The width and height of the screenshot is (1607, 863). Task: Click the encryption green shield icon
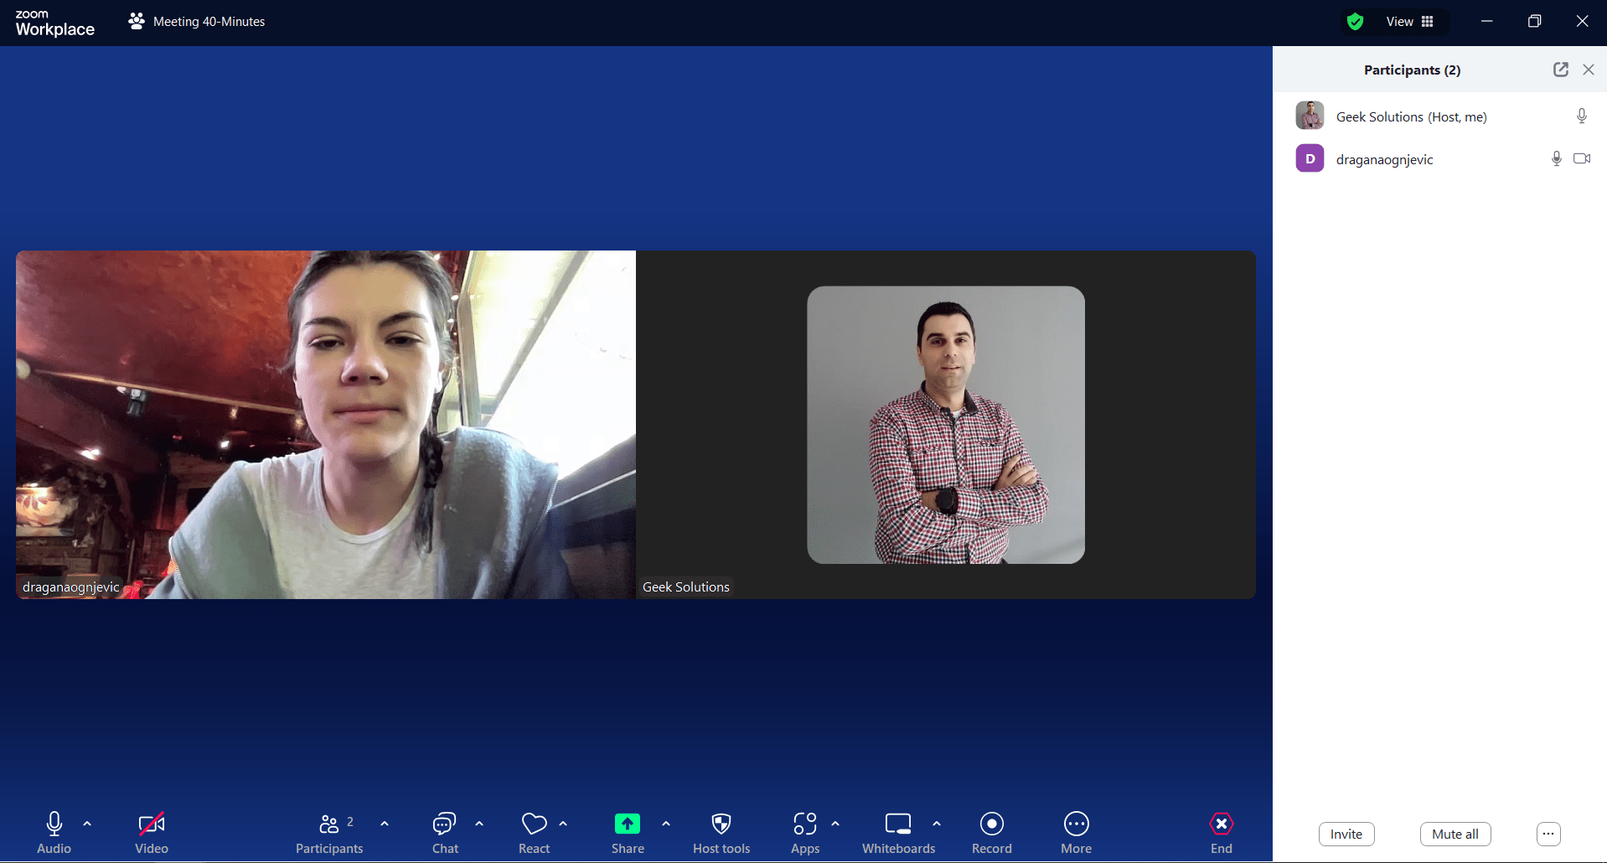tap(1355, 22)
